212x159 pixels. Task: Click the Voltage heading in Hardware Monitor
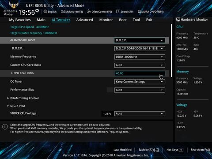click(182, 105)
